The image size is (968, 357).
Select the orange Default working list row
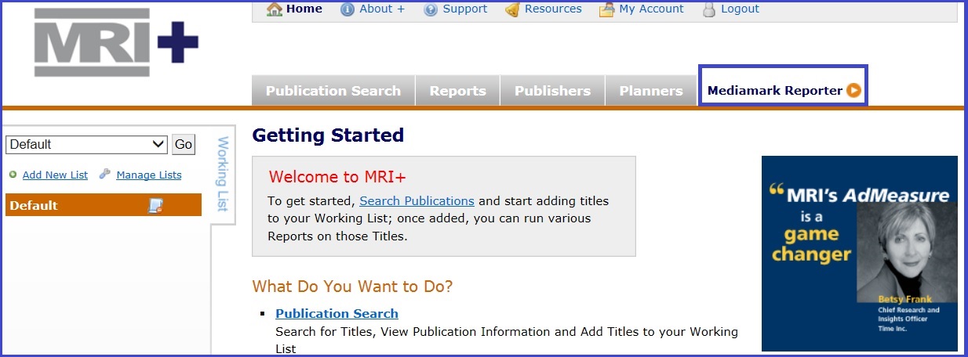coord(104,205)
